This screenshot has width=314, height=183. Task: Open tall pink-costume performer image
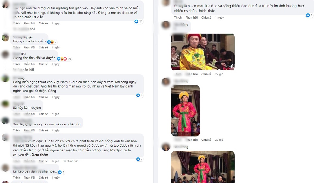[x=186, y=111]
